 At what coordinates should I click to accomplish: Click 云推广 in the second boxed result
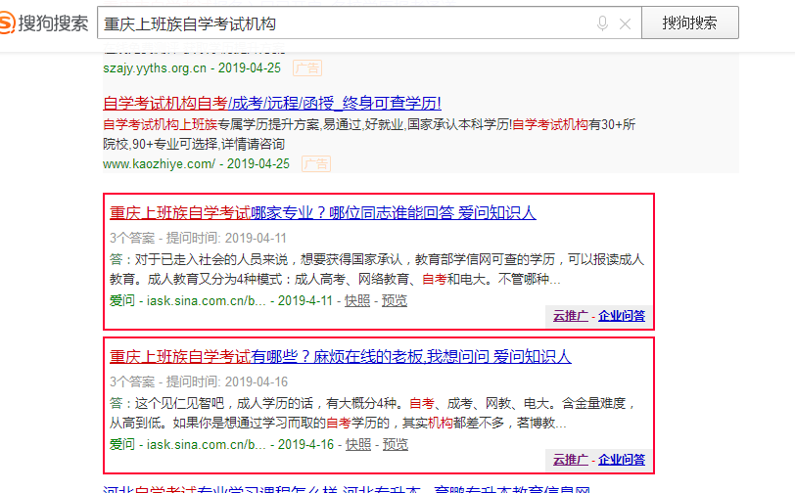[x=571, y=460]
